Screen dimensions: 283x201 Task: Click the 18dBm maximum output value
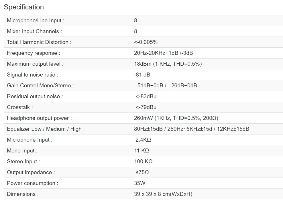pos(168,64)
